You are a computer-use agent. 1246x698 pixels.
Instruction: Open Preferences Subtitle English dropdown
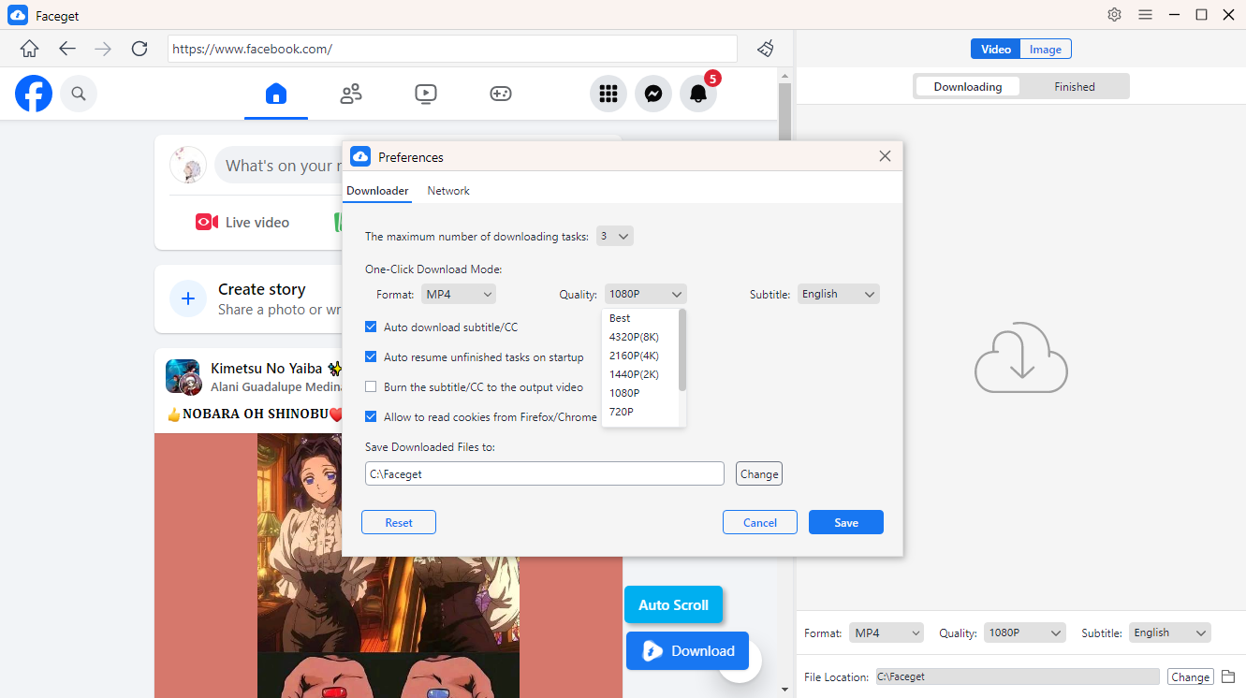(x=839, y=294)
